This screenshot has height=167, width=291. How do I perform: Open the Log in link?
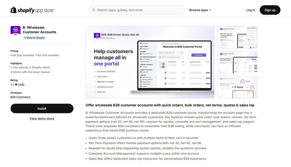click(250, 10)
